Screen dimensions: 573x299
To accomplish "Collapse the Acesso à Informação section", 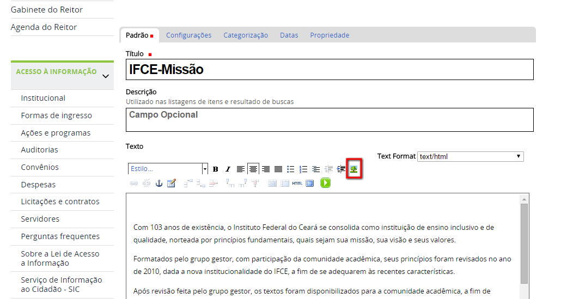I will point(106,76).
